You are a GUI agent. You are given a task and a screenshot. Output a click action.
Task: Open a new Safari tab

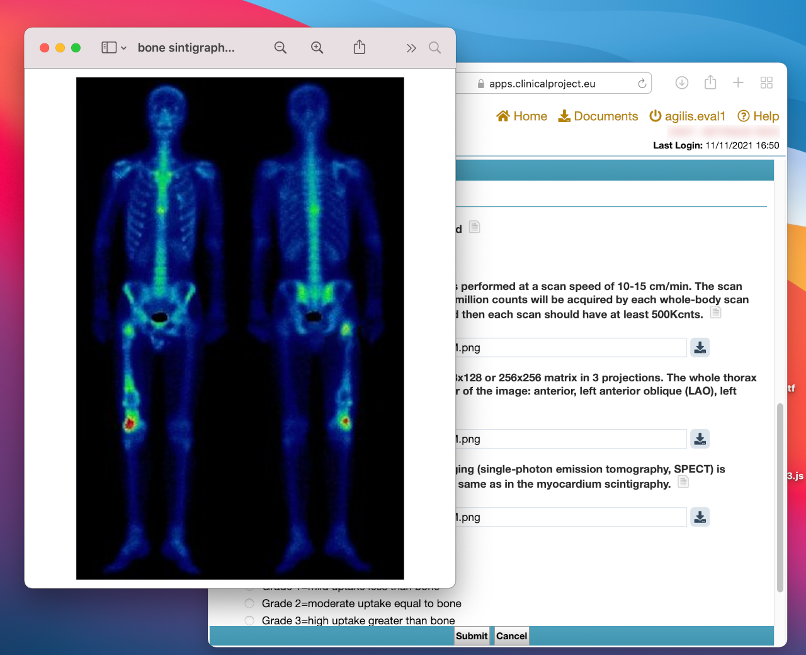739,82
